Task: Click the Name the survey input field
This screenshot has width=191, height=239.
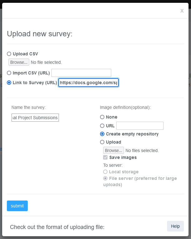Action: point(35,118)
